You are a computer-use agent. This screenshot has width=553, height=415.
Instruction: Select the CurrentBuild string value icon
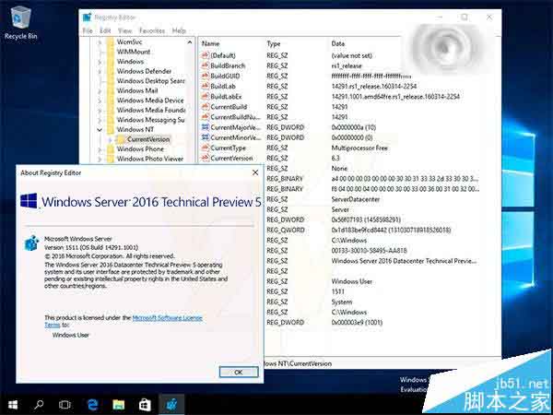tap(205, 107)
